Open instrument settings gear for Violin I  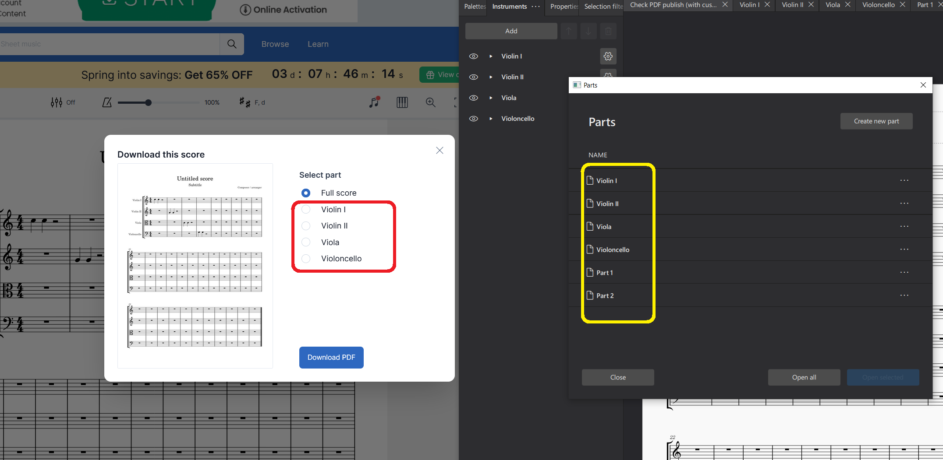point(608,56)
